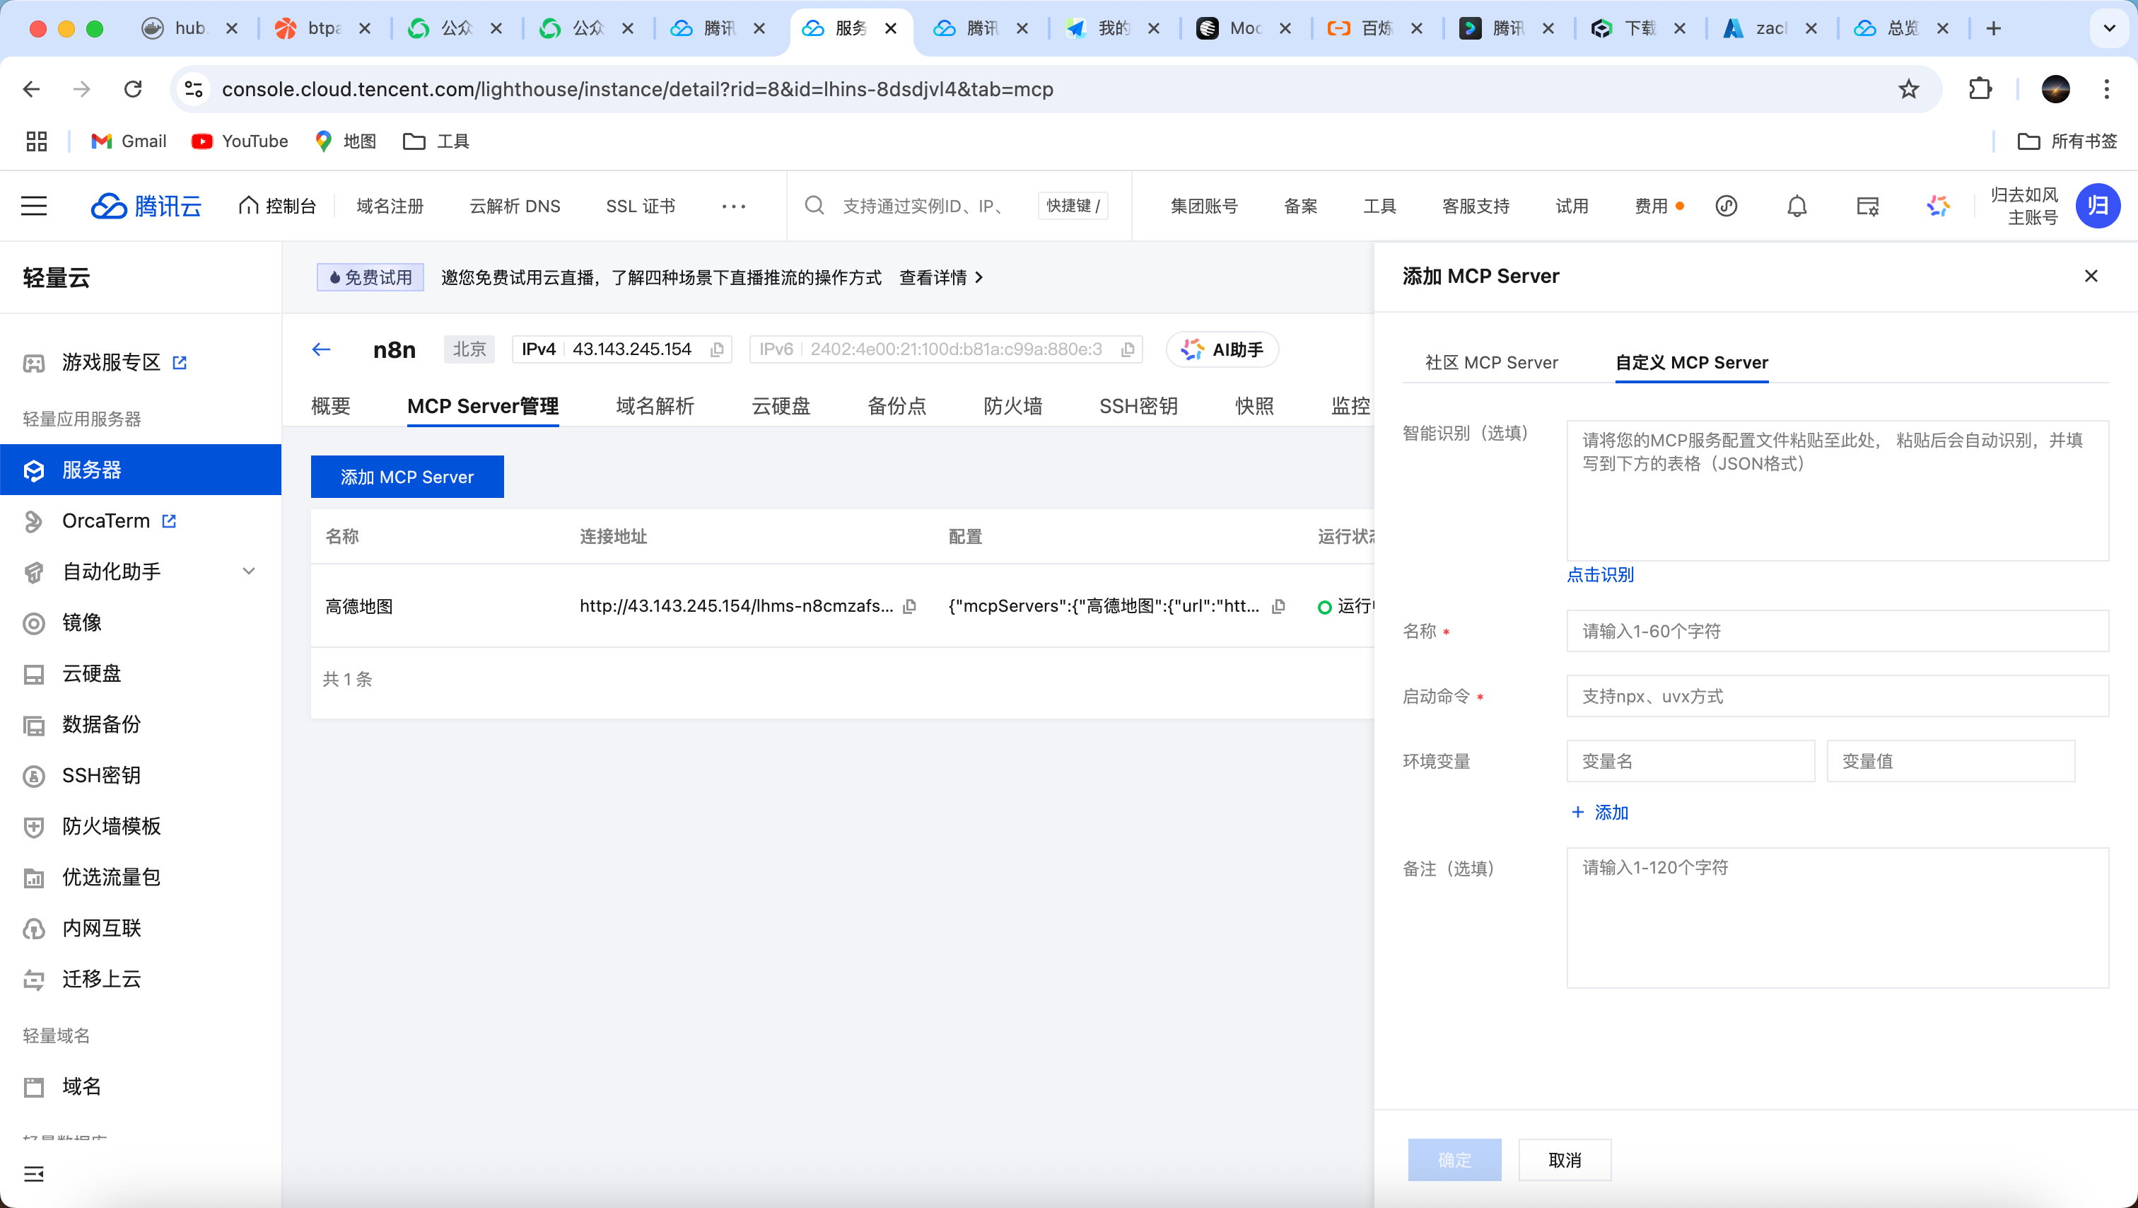Close the 添加 MCP Server panel
The height and width of the screenshot is (1208, 2138).
2091,276
